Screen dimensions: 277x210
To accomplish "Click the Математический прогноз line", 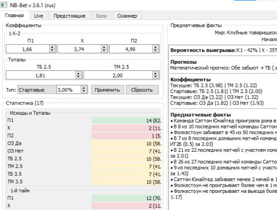I will tap(224, 68).
